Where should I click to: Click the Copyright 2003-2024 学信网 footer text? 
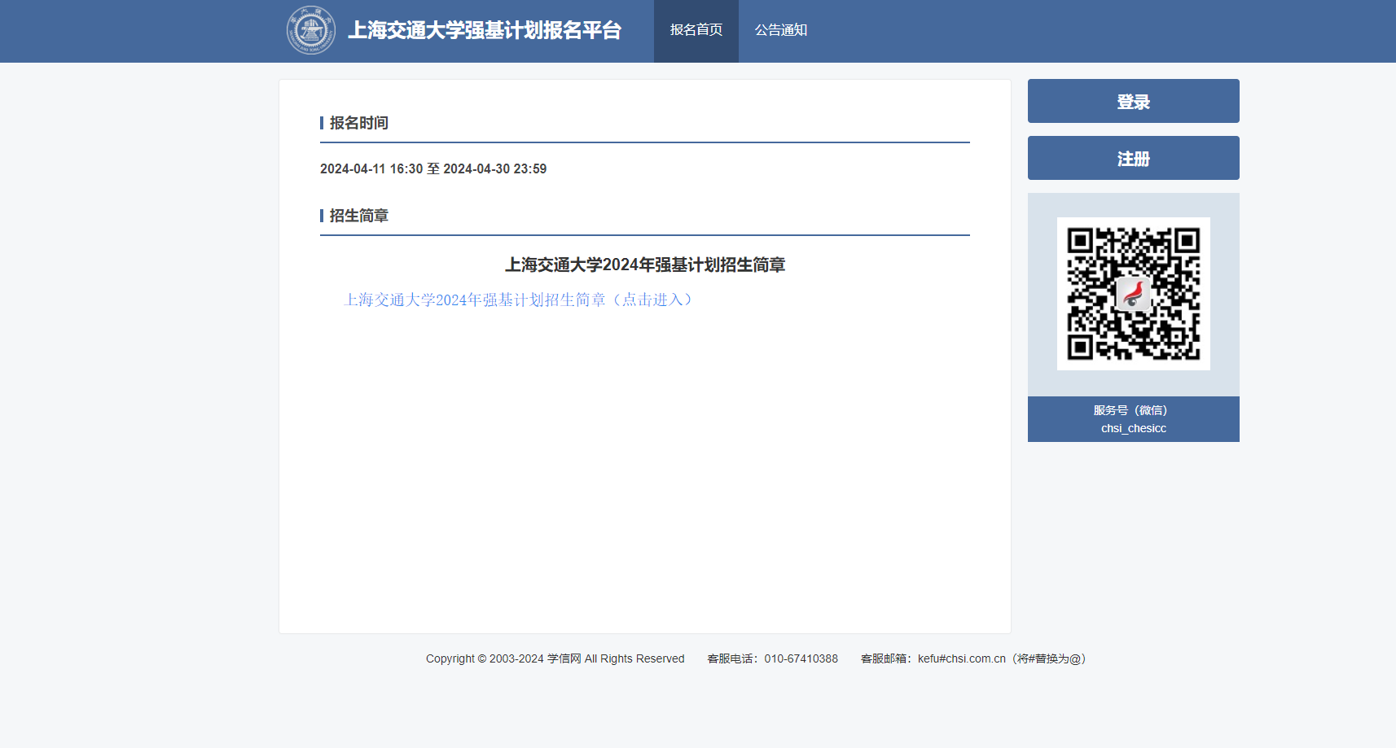(555, 658)
